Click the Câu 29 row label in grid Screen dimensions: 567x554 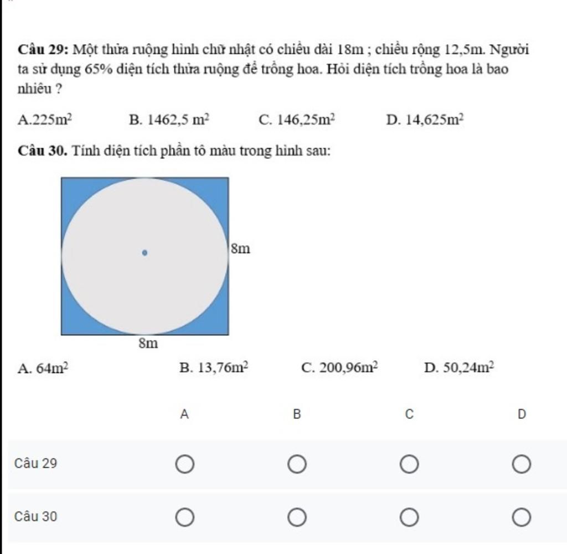[x=36, y=464]
